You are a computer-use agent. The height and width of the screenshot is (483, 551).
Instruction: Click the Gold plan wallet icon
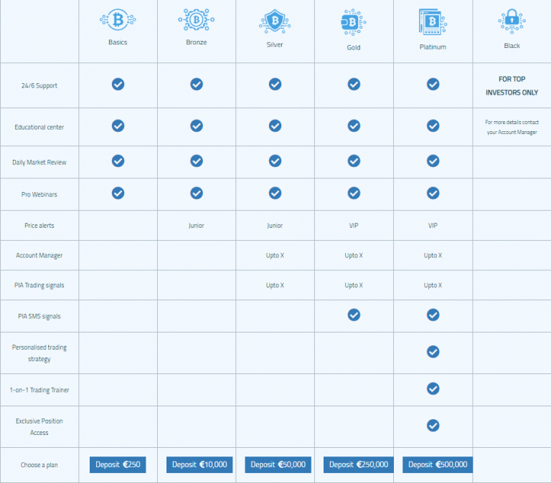tap(354, 23)
